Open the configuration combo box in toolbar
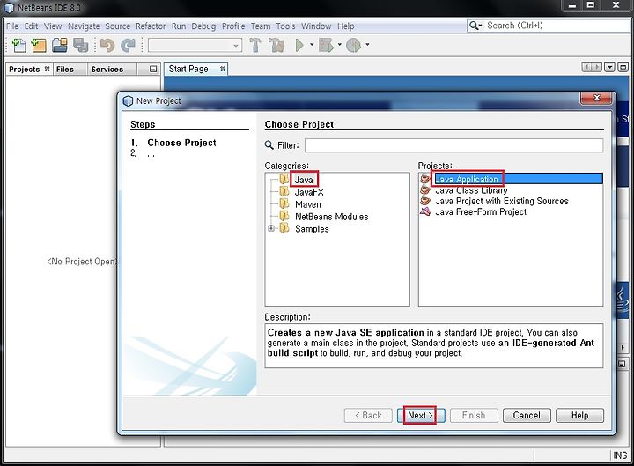 click(195, 45)
